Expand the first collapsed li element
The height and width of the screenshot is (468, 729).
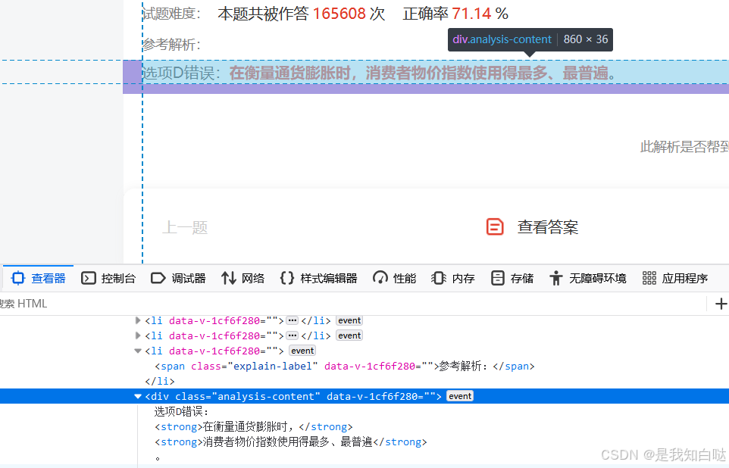point(138,320)
